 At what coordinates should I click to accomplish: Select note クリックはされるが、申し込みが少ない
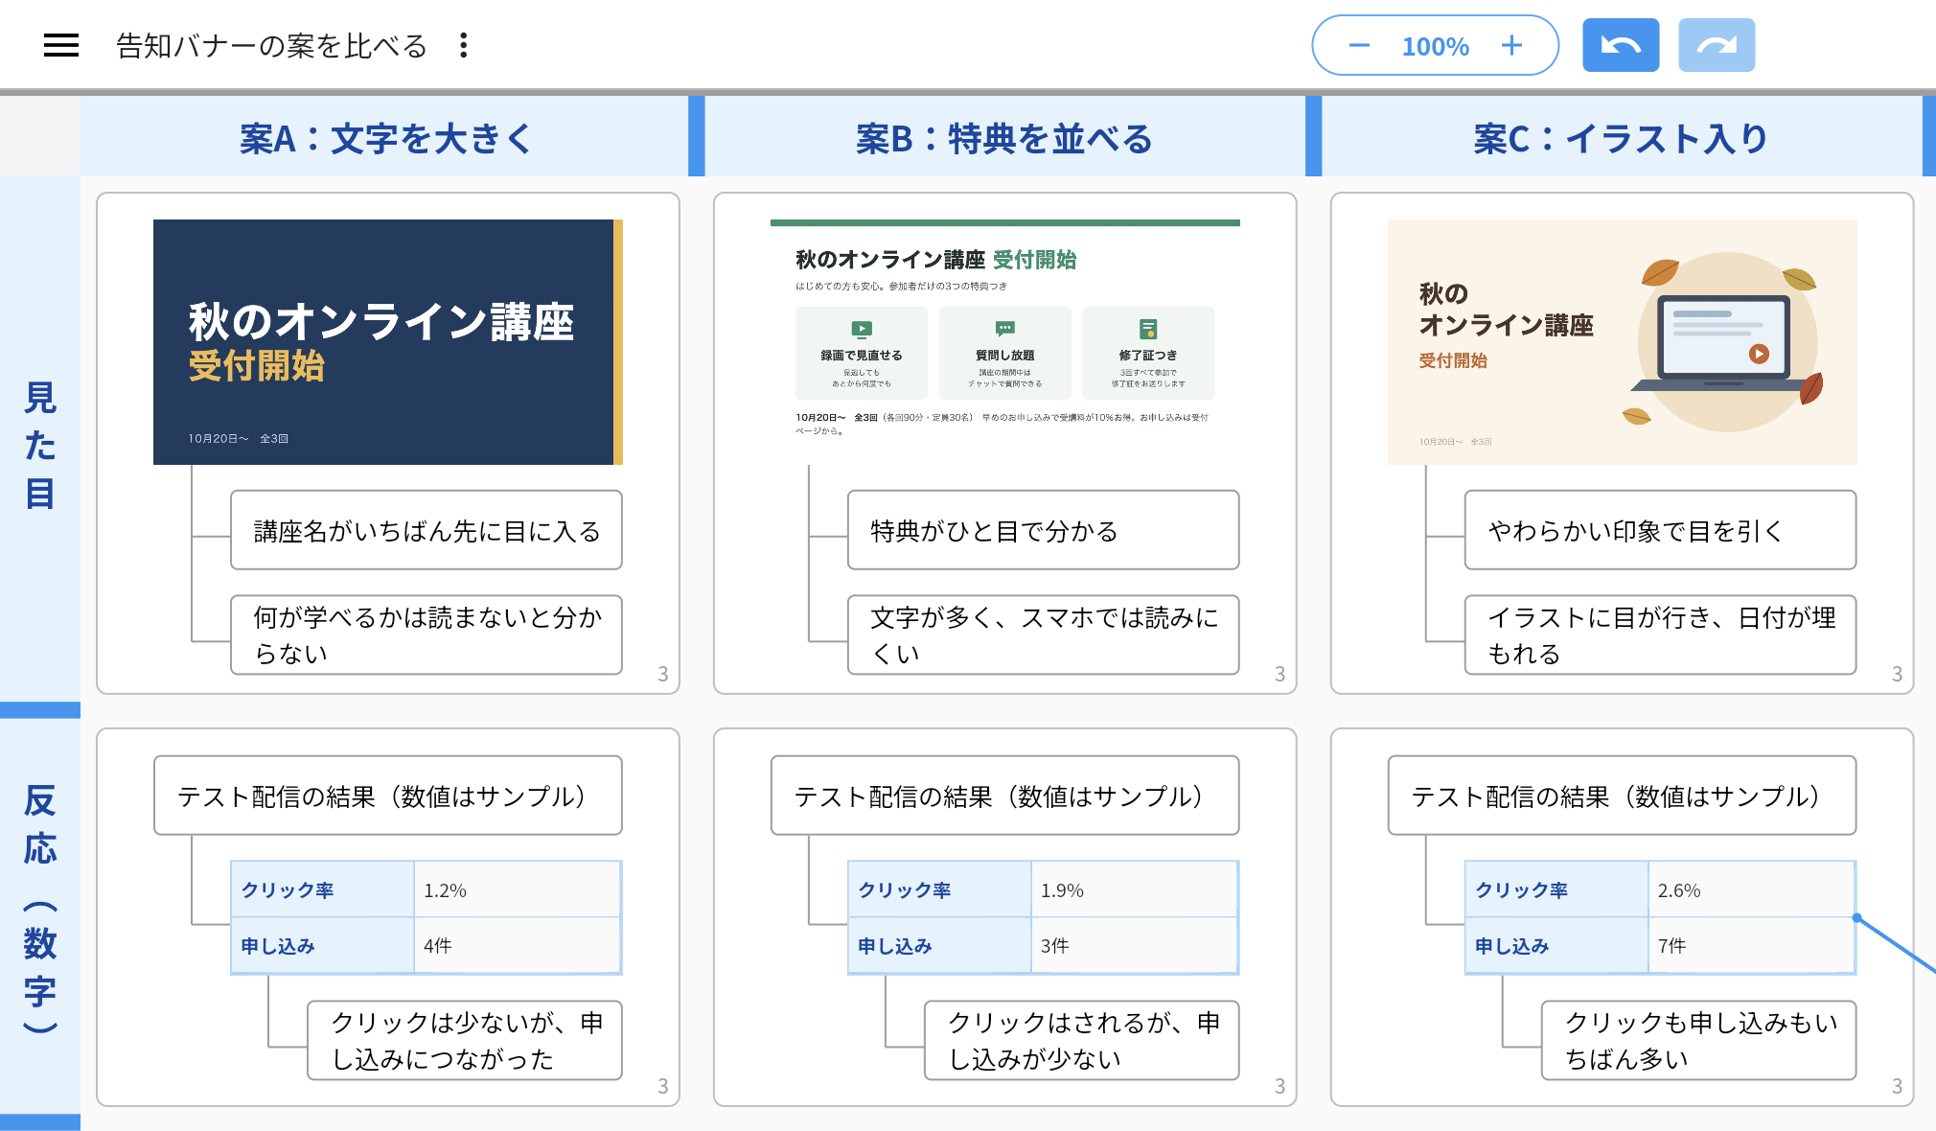point(1082,1040)
